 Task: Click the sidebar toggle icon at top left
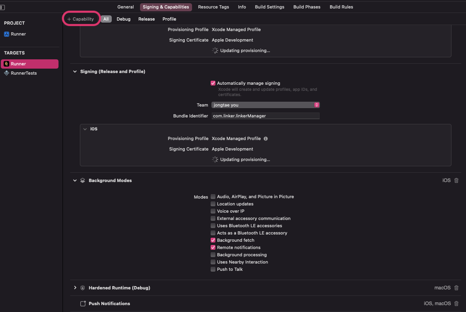2,7
